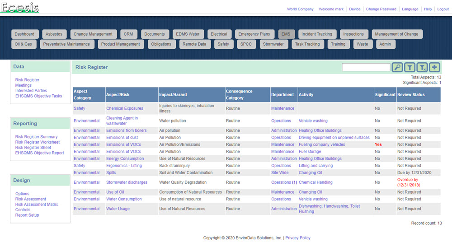This screenshot has height=251, width=452.
Task: Go to the Inspections module
Action: click(x=354, y=34)
